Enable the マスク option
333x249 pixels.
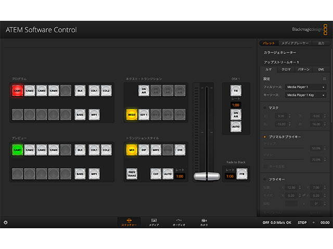[265, 108]
